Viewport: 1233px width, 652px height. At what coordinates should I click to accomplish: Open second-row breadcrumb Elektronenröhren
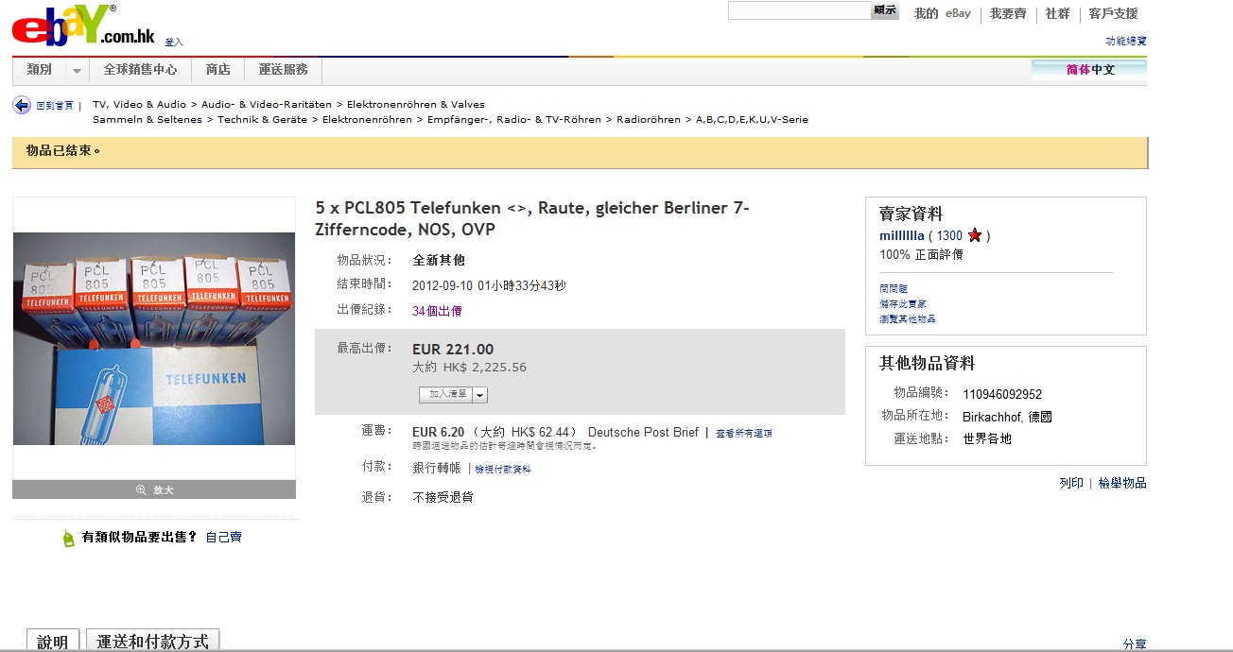[x=368, y=119]
